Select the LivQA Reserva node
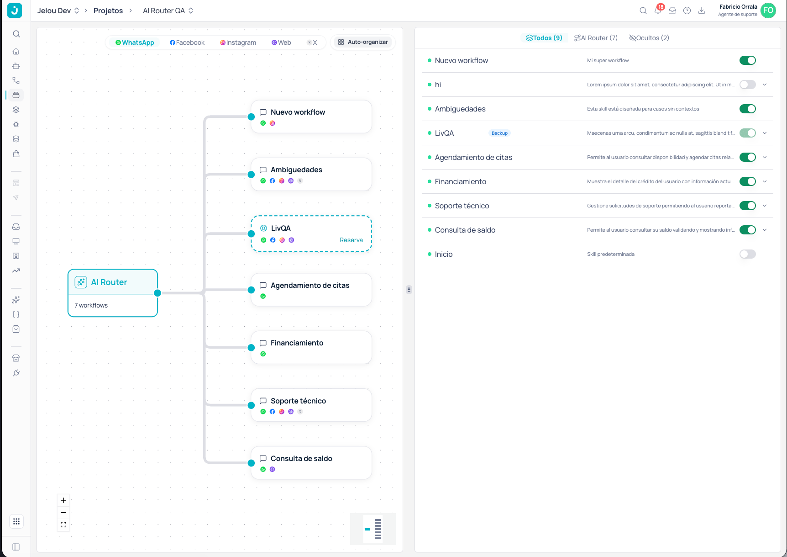This screenshot has width=787, height=557. point(311,233)
